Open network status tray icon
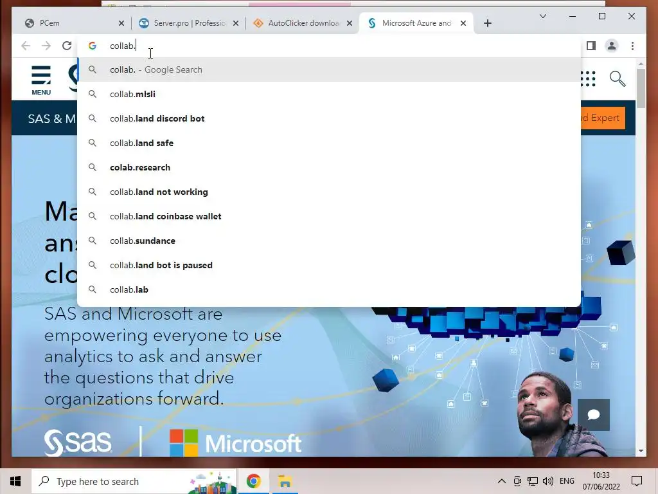 [533, 481]
